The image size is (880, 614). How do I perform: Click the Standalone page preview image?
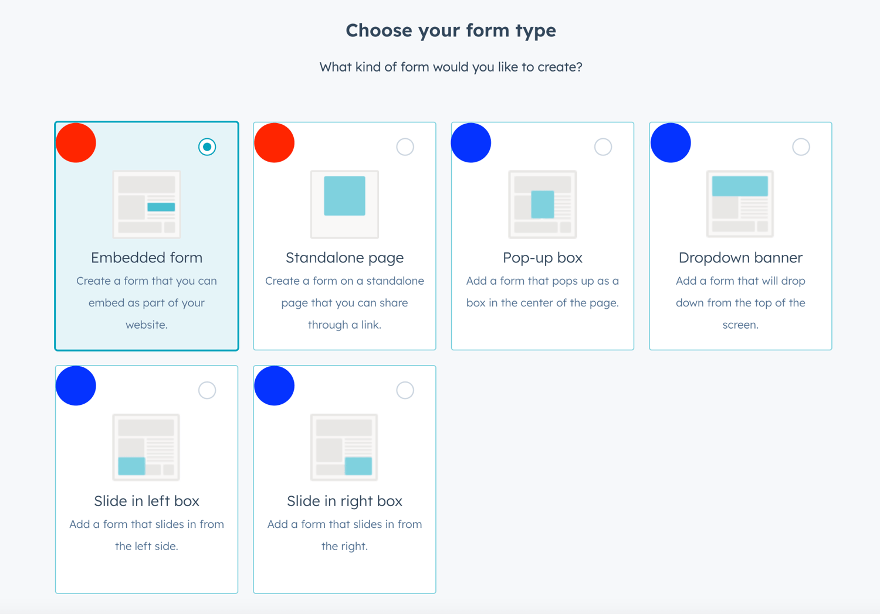tap(344, 204)
